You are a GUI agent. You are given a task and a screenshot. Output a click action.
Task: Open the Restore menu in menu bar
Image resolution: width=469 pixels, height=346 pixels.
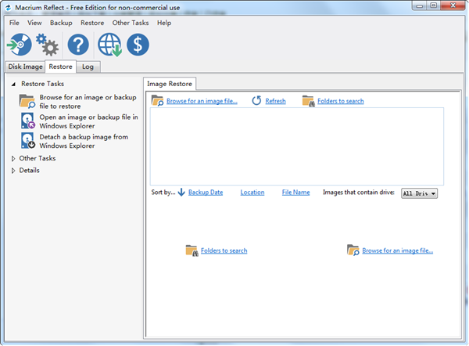[x=92, y=23]
